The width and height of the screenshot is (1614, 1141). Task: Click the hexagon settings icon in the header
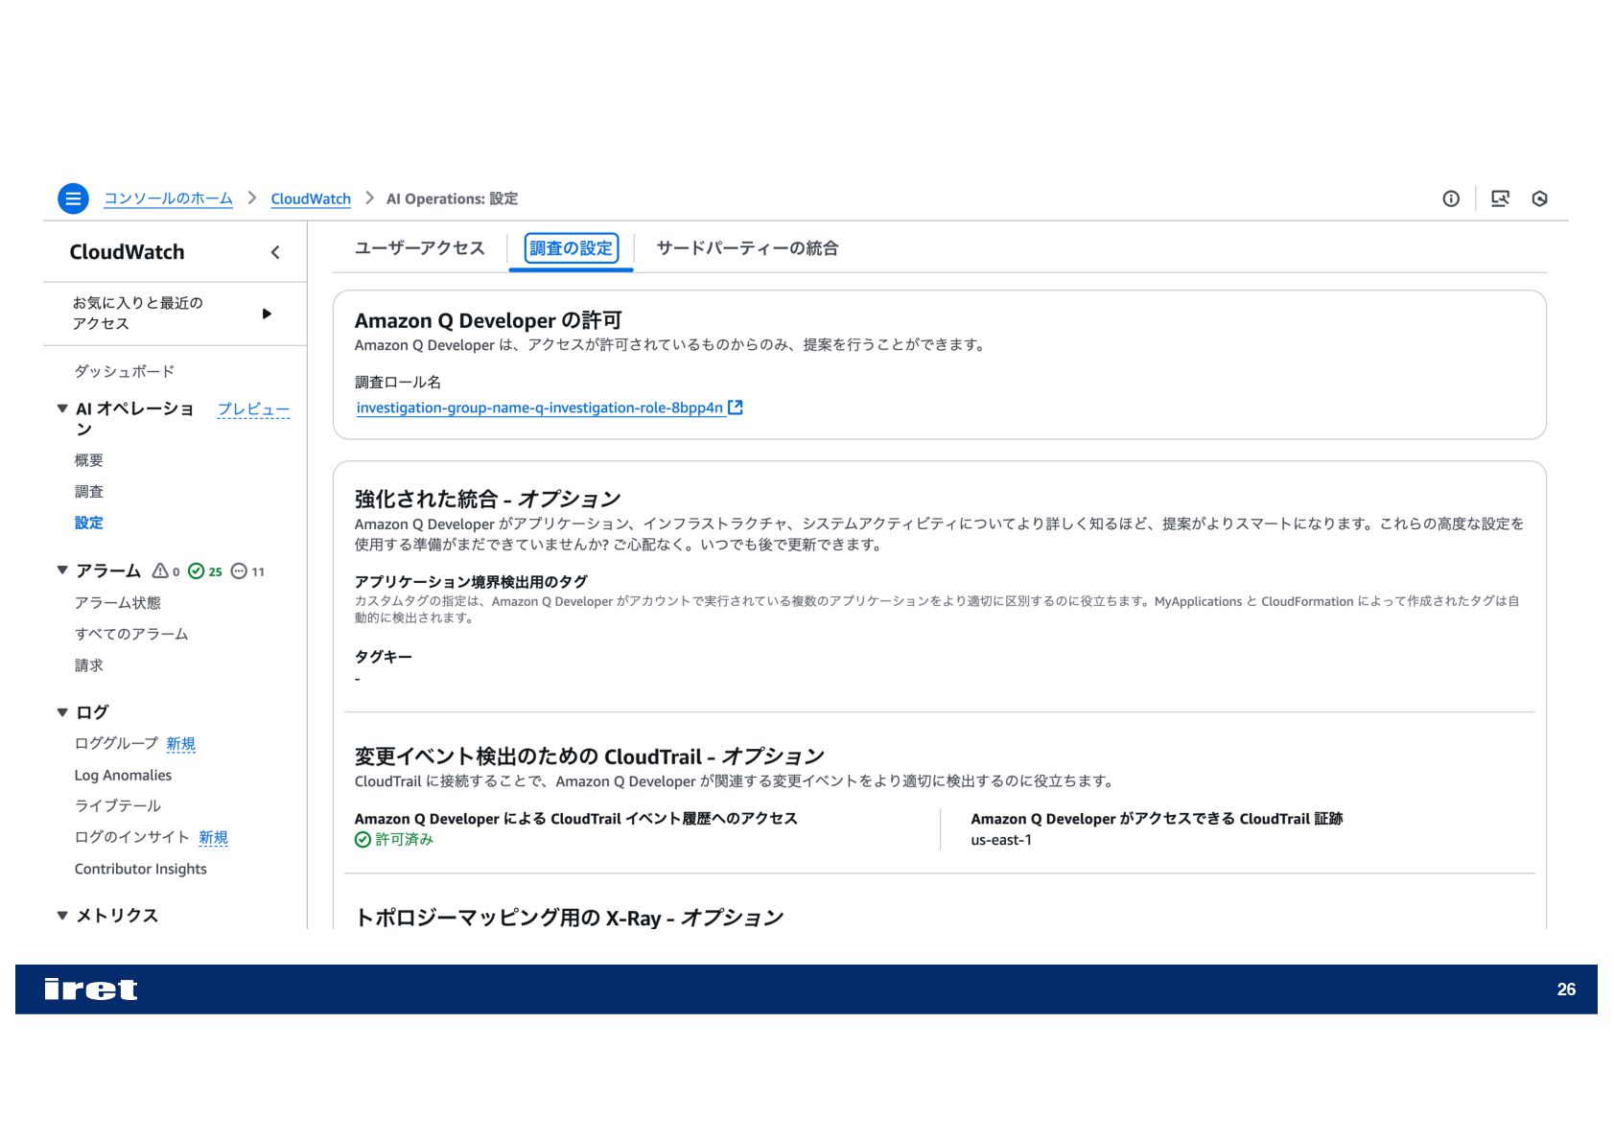coord(1540,198)
